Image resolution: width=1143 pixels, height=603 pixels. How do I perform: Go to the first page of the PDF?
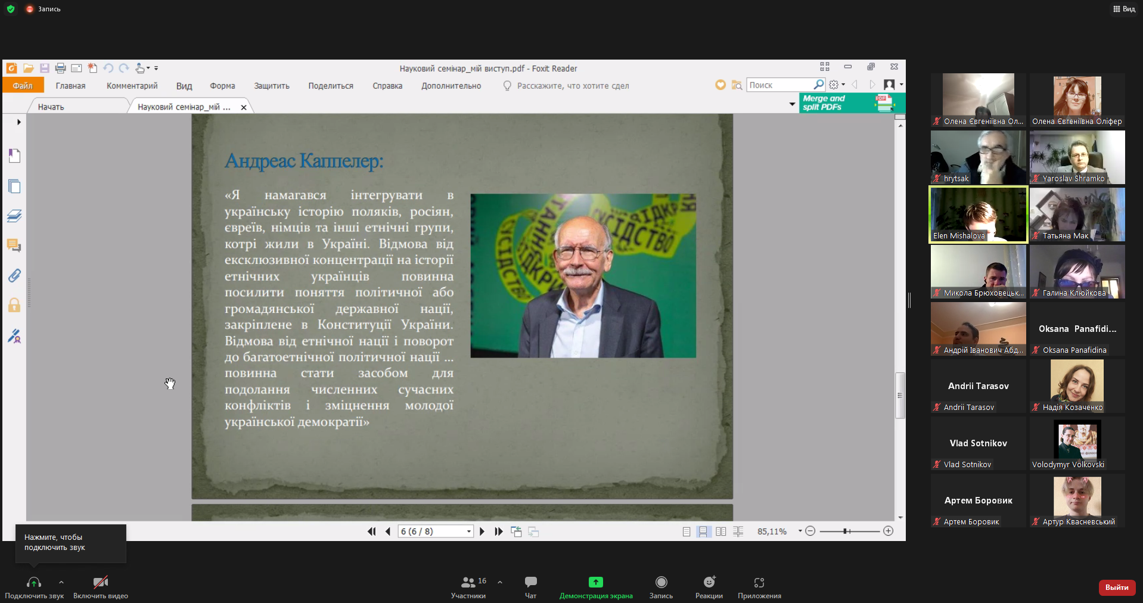point(372,531)
